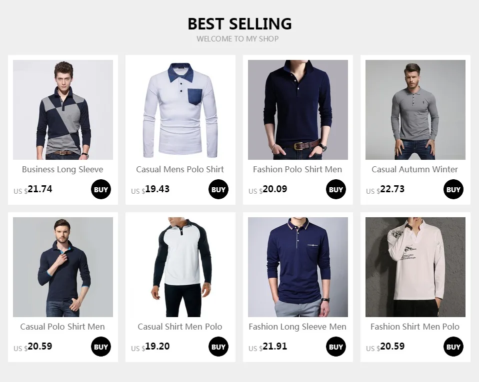Open the Casual Mens Polo Shirt title link
The width and height of the screenshot is (479, 382).
coord(180,169)
